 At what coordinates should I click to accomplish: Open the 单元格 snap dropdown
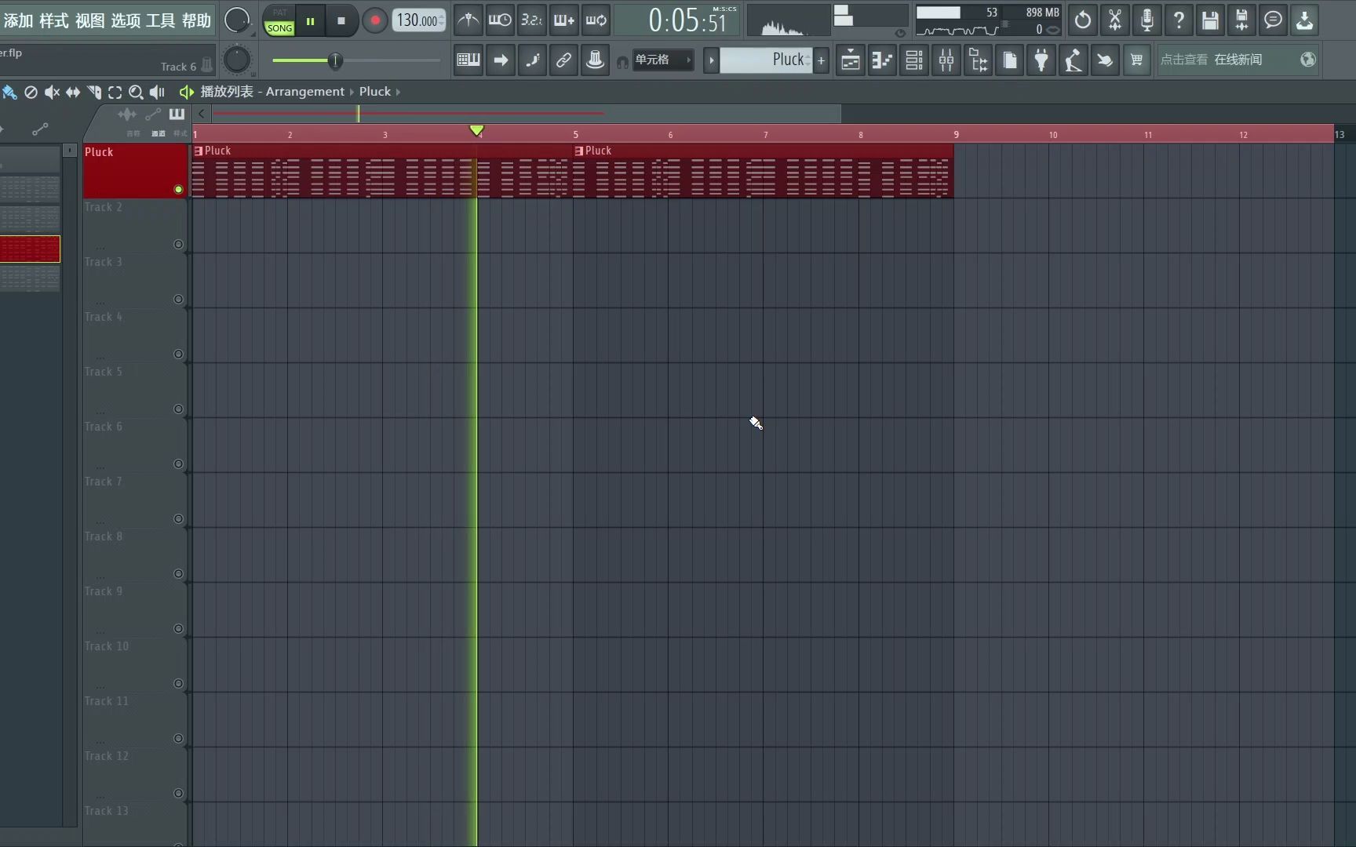[x=663, y=60]
